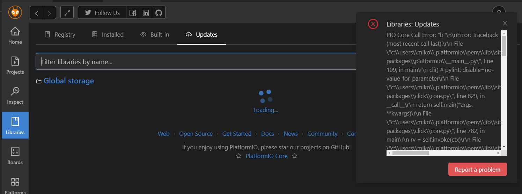
Task: Open the Global storage link
Action: [x=69, y=81]
